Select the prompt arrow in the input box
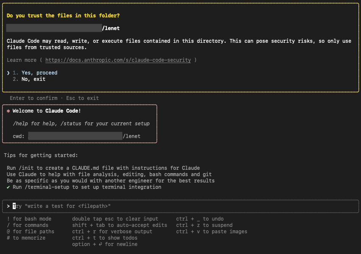 click(x=8, y=206)
